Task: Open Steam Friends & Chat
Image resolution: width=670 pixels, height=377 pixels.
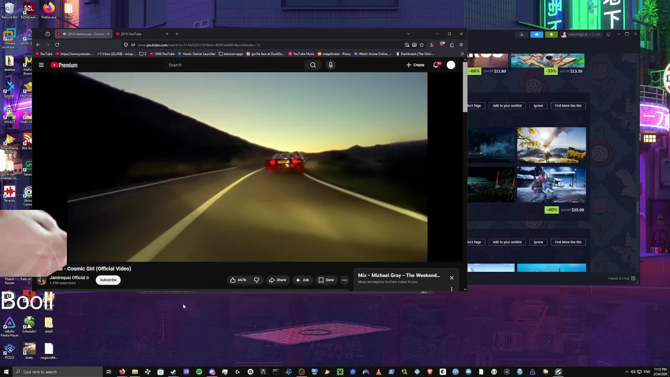Action: [x=621, y=279]
